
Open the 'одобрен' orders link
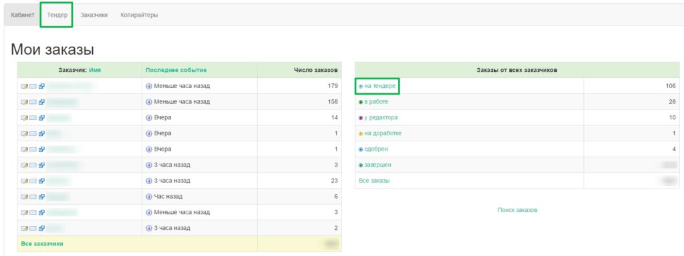(x=376, y=149)
